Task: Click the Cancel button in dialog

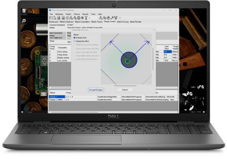Action: click(x=125, y=90)
